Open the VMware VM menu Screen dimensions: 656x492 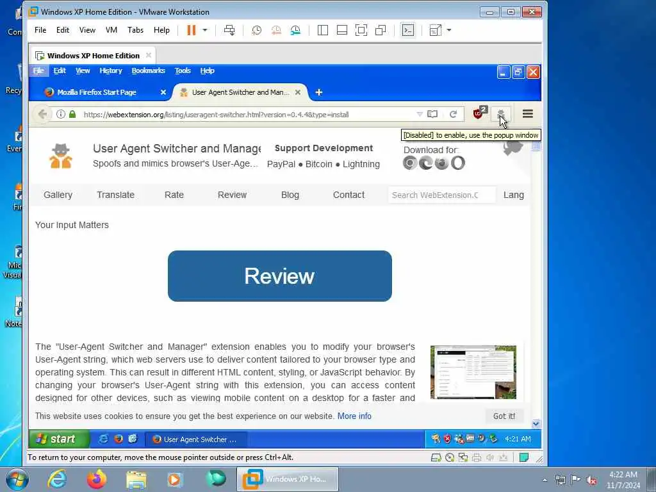[111, 30]
